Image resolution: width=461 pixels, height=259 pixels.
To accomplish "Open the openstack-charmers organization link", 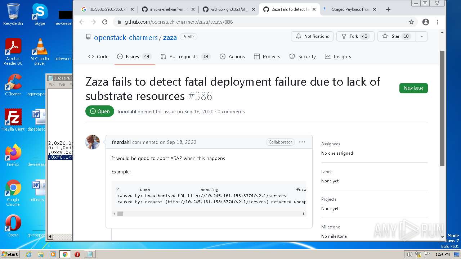I will pyautogui.click(x=126, y=37).
